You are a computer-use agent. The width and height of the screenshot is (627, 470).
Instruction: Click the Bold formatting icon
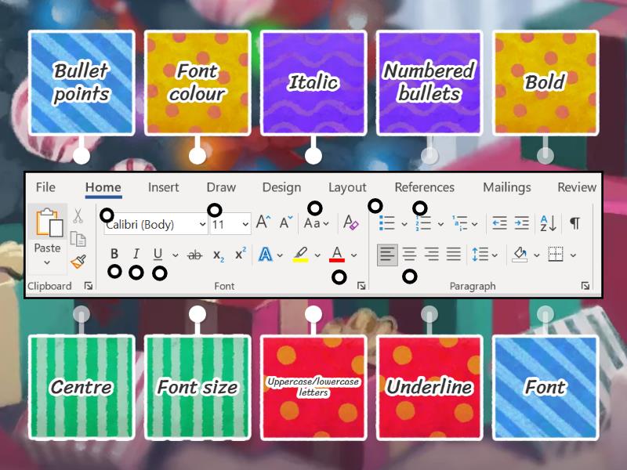pos(114,254)
